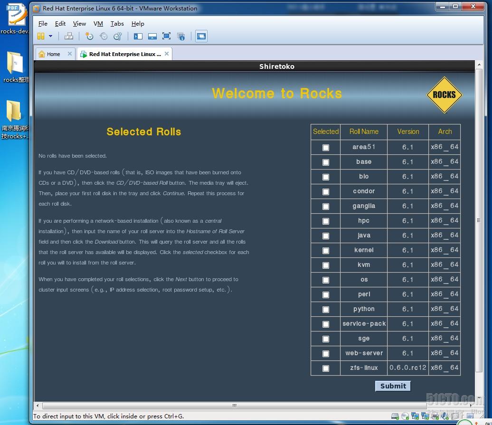The height and width of the screenshot is (425, 492).
Task: Take a snapshot of the VM
Action: pos(89,37)
